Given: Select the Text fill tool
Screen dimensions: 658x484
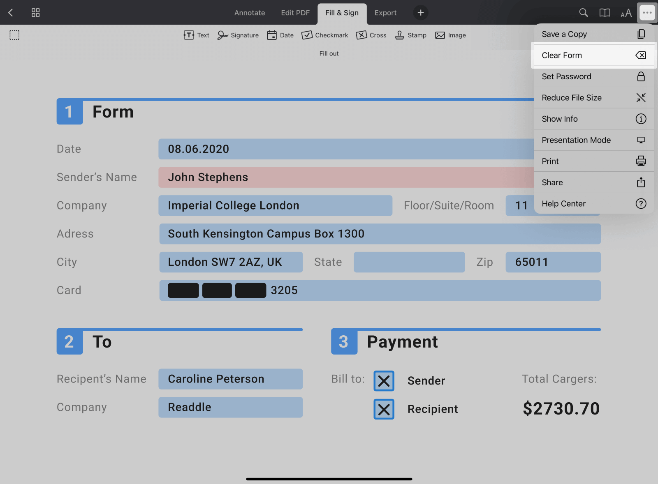Looking at the screenshot, I should [196, 35].
